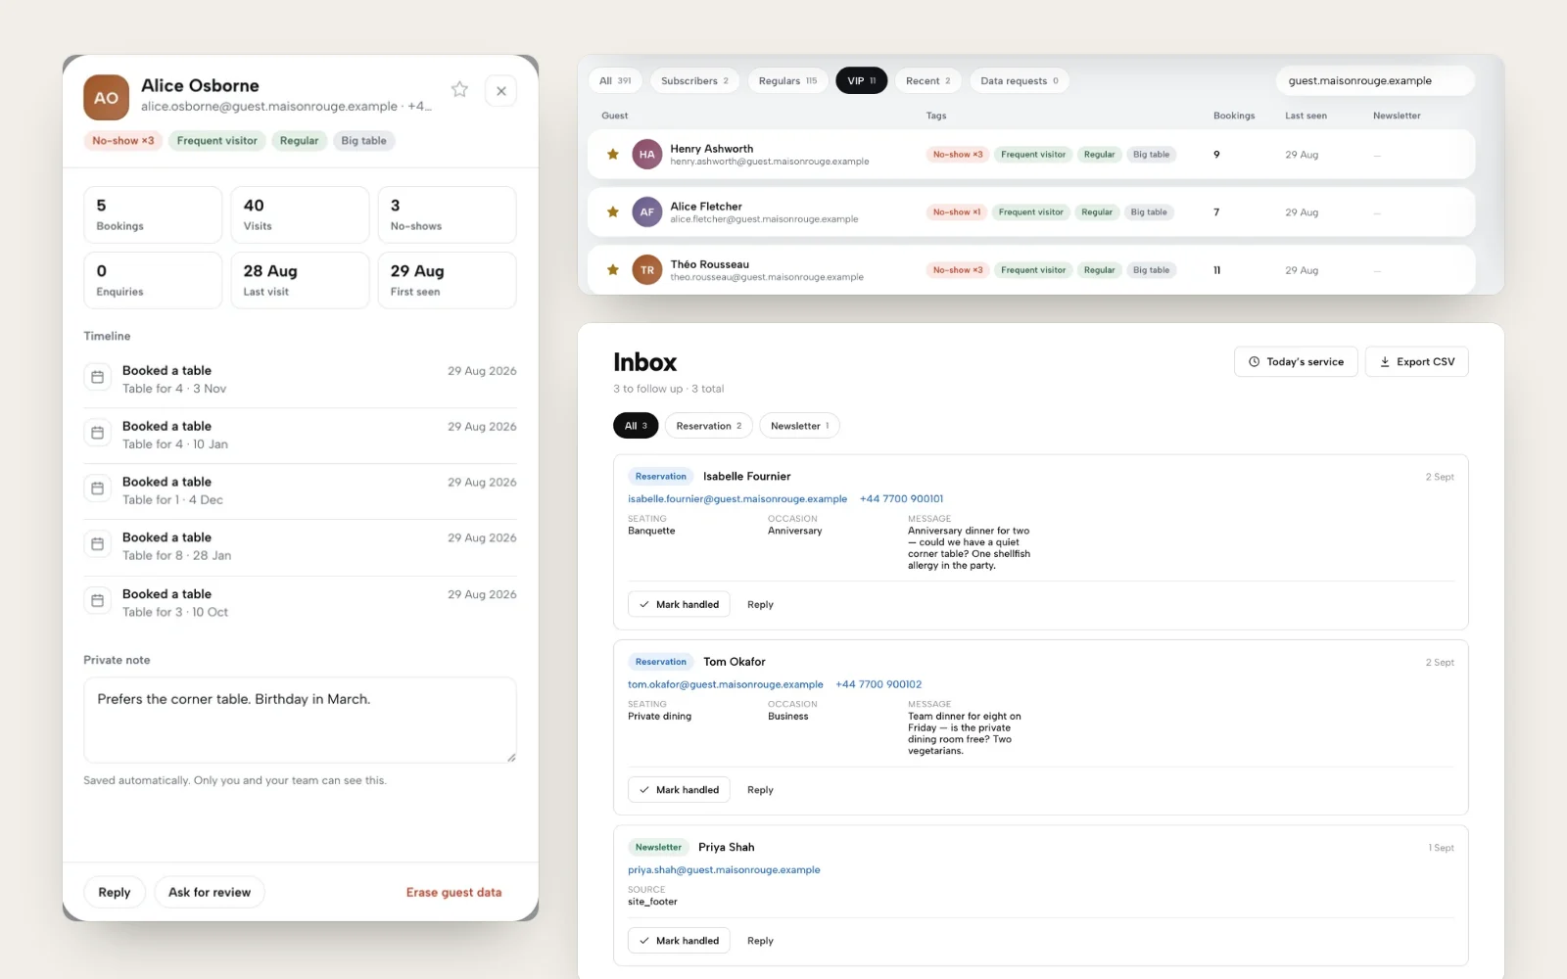Toggle VIP star for Théo Rousseau
This screenshot has width=1567, height=979.
pyautogui.click(x=613, y=270)
